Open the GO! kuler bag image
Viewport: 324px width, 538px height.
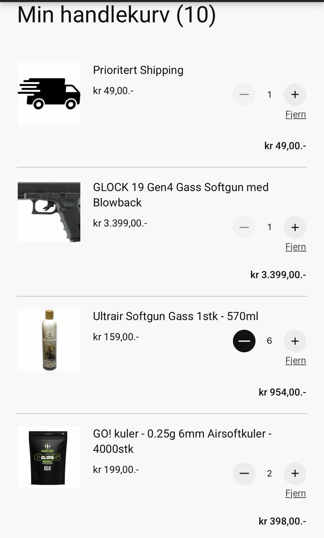(x=49, y=457)
